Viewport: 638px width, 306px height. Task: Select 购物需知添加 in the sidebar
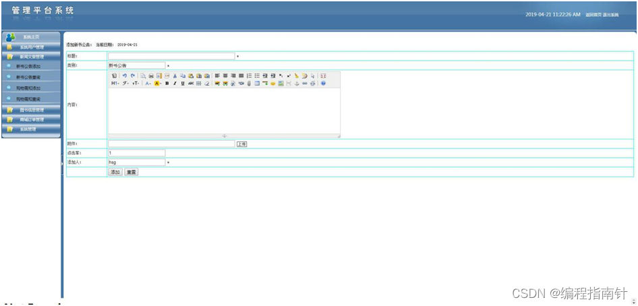pyautogui.click(x=28, y=88)
